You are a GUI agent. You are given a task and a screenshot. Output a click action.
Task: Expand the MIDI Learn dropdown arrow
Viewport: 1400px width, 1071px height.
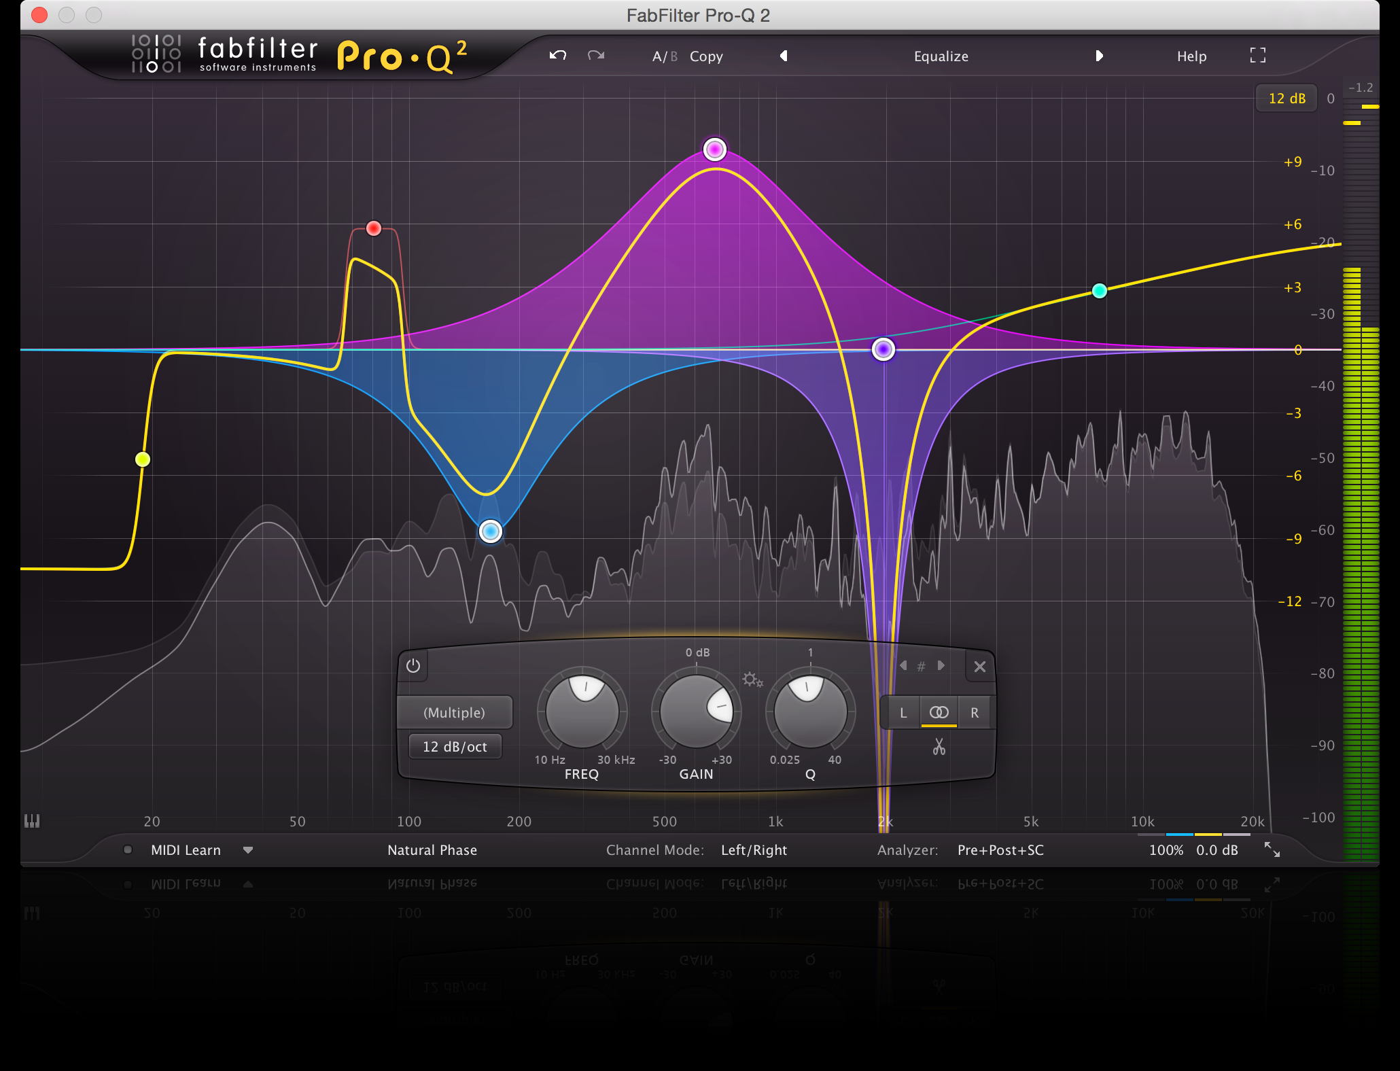pyautogui.click(x=248, y=850)
